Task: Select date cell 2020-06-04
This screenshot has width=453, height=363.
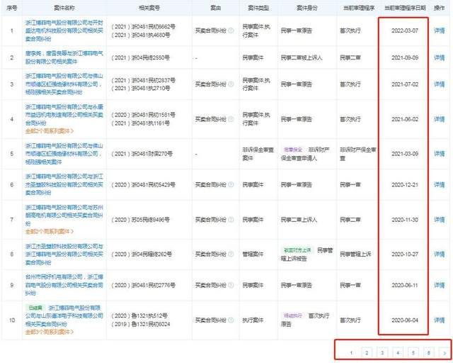Action: (x=405, y=320)
